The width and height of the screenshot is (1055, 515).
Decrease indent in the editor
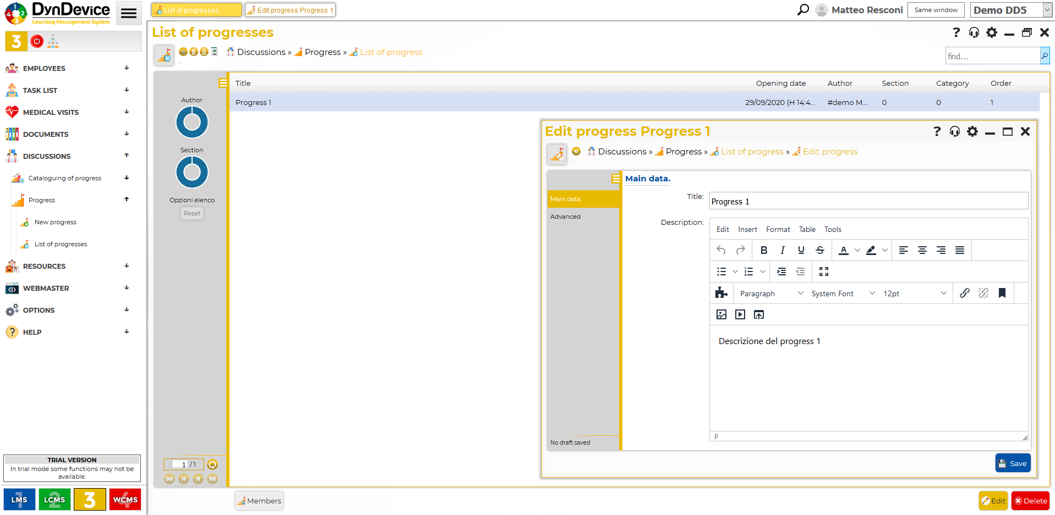pyautogui.click(x=800, y=272)
